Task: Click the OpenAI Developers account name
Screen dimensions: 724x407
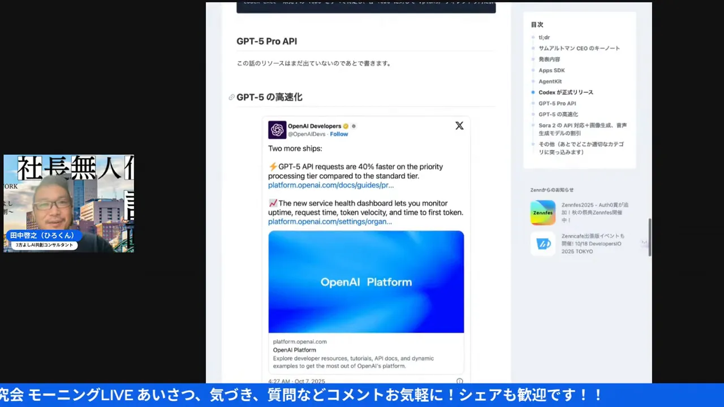Action: (x=314, y=126)
